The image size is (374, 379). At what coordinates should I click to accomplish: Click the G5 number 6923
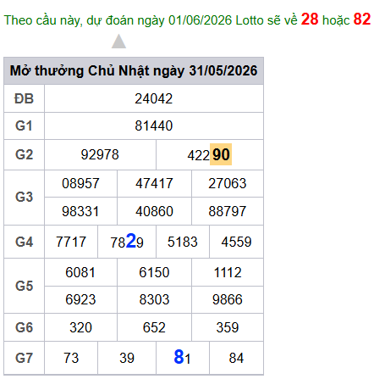click(80, 299)
